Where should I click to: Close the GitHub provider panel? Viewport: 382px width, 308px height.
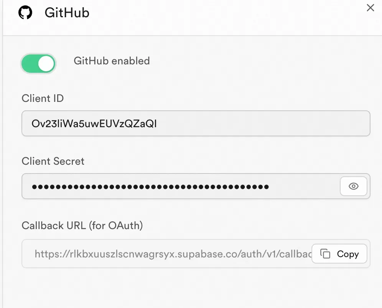click(370, 8)
